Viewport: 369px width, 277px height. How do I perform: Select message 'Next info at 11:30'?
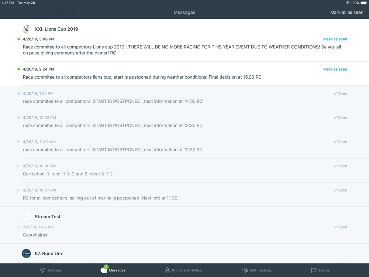(100, 198)
